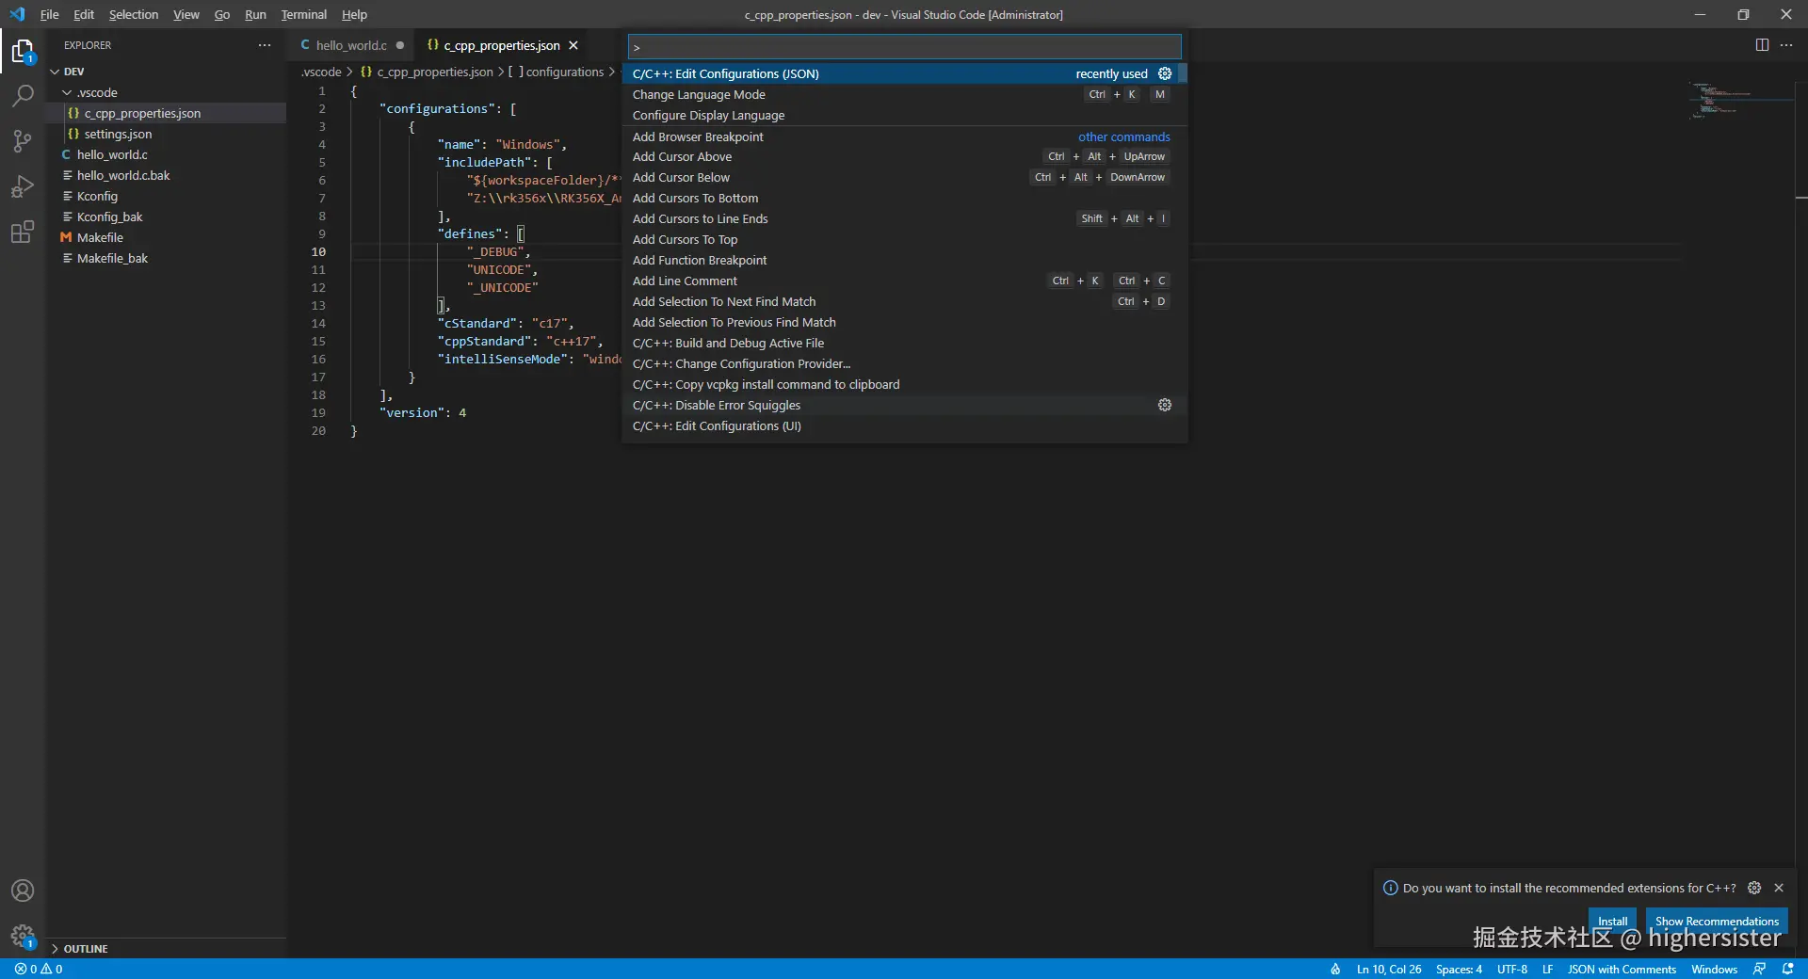
Task: Click Install in the C++ notification
Action: (1612, 922)
